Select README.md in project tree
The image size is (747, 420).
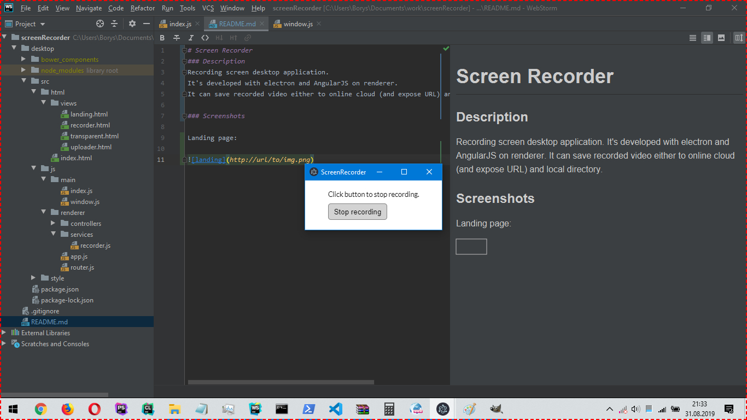49,322
